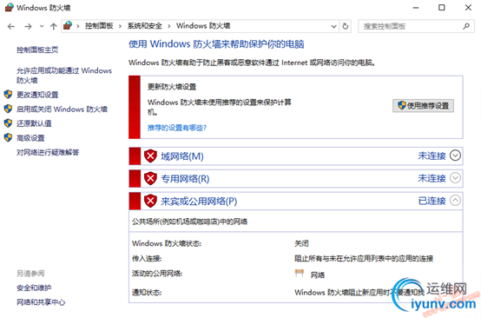Screen dimensions: 481x318
Task: Open the address bar history dropdown
Action: 333,26
